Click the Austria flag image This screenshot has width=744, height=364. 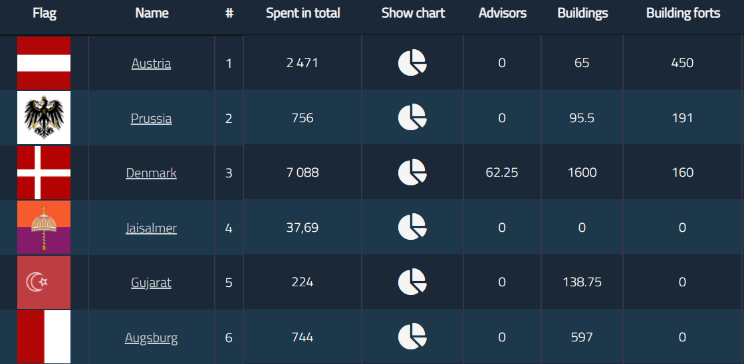44,63
